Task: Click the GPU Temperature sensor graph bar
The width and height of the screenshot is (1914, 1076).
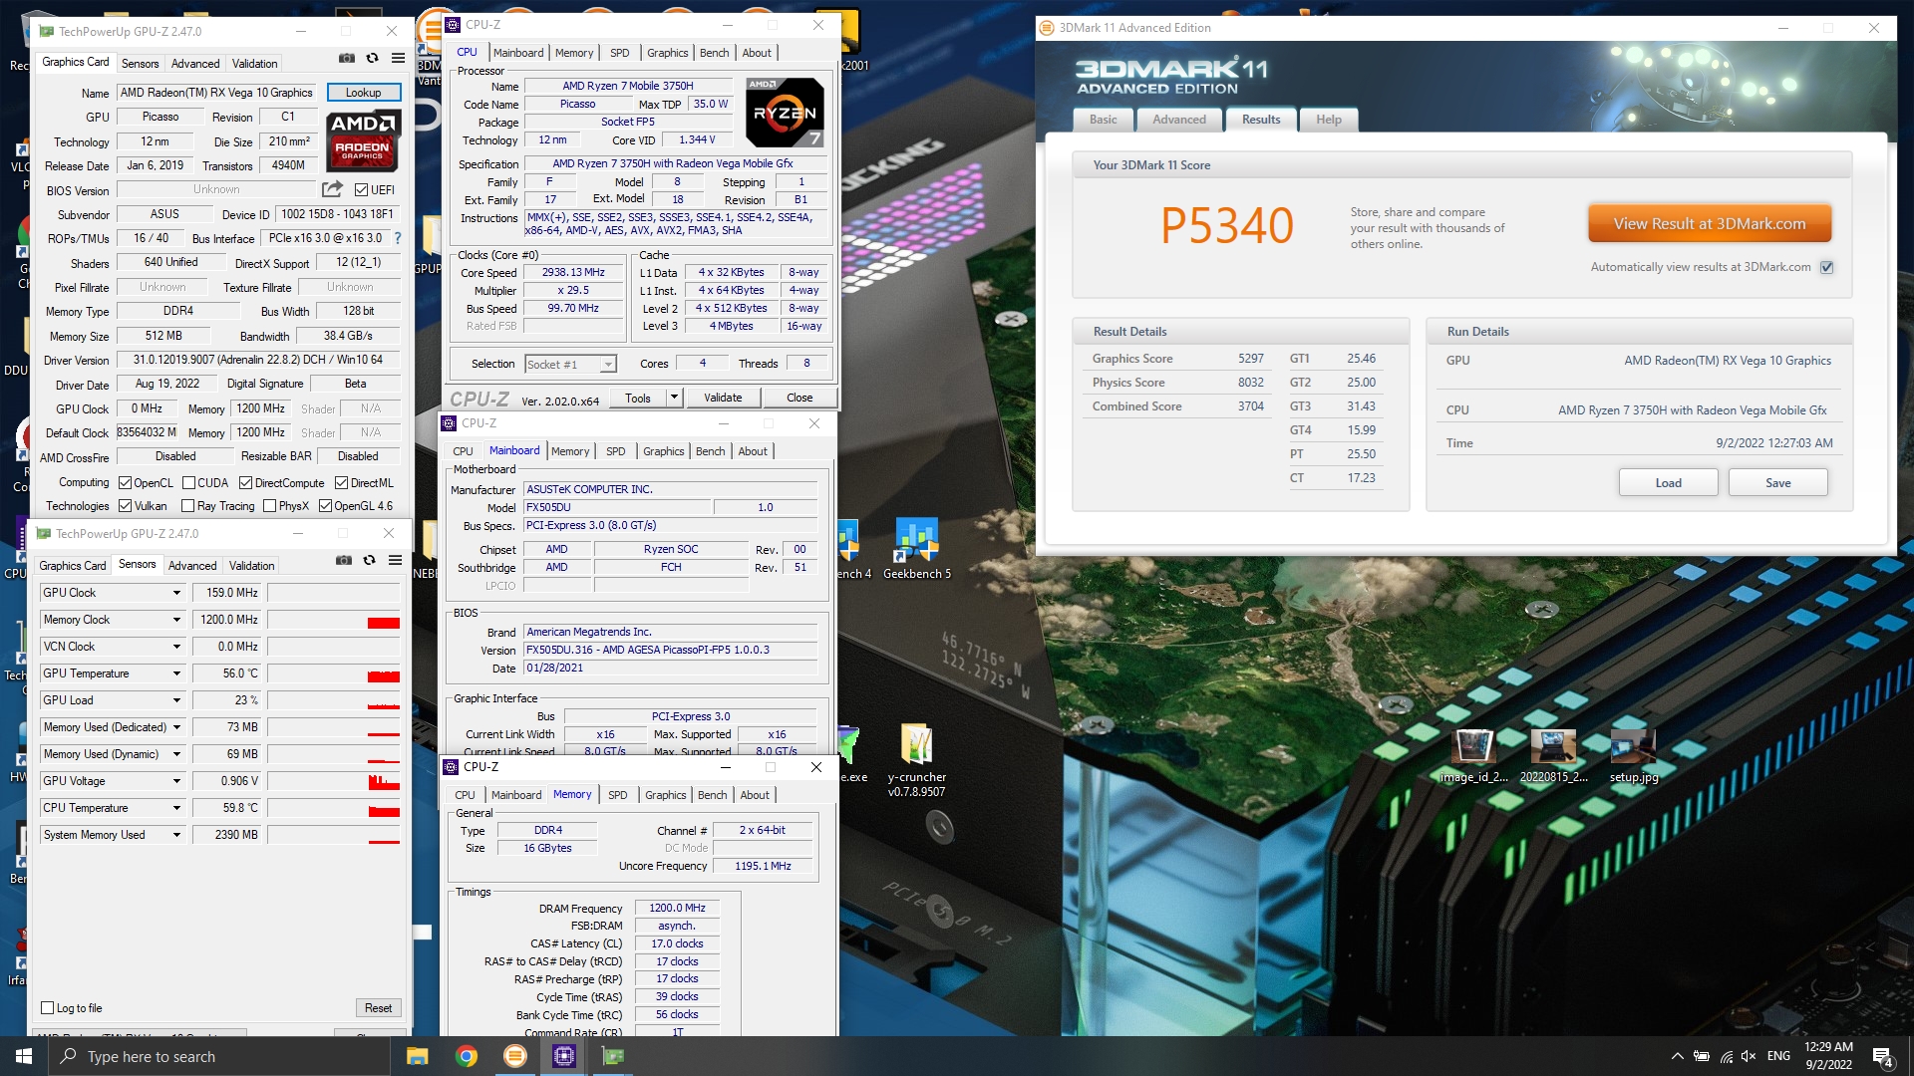Action: pos(334,673)
